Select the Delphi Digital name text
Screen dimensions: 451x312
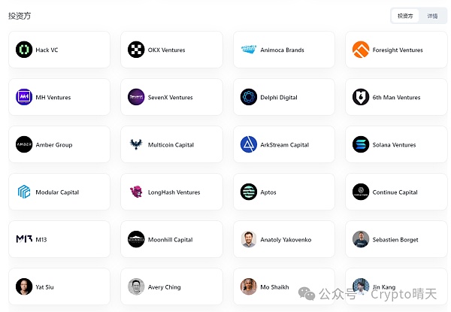tap(279, 97)
